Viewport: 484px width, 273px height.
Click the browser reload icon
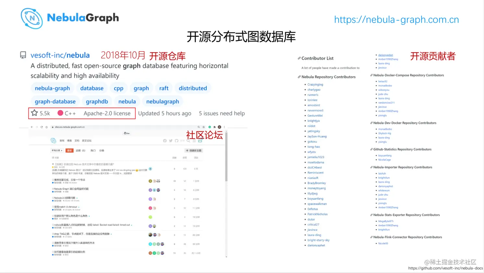pyautogui.click(x=42, y=127)
